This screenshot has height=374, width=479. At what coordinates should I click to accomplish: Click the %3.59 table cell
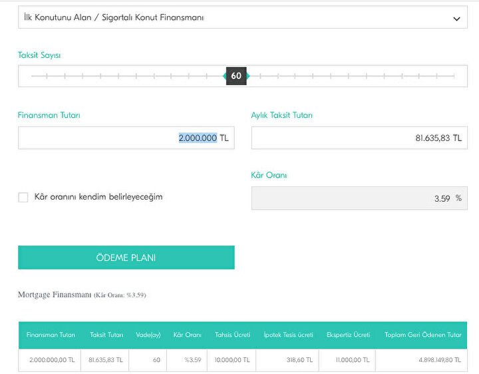[187, 360]
